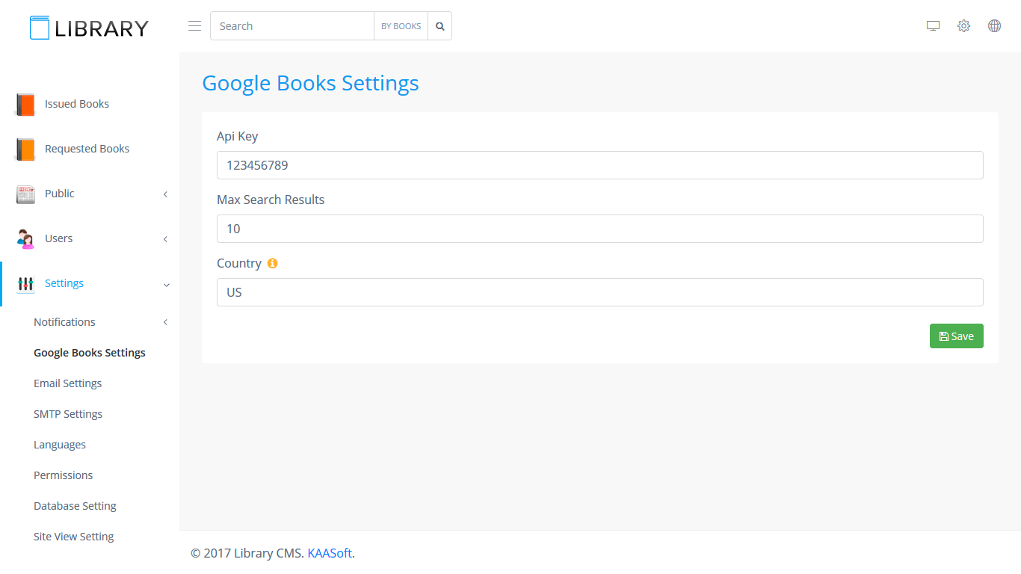Click the globe language icon
1021x574 pixels.
pyautogui.click(x=994, y=26)
